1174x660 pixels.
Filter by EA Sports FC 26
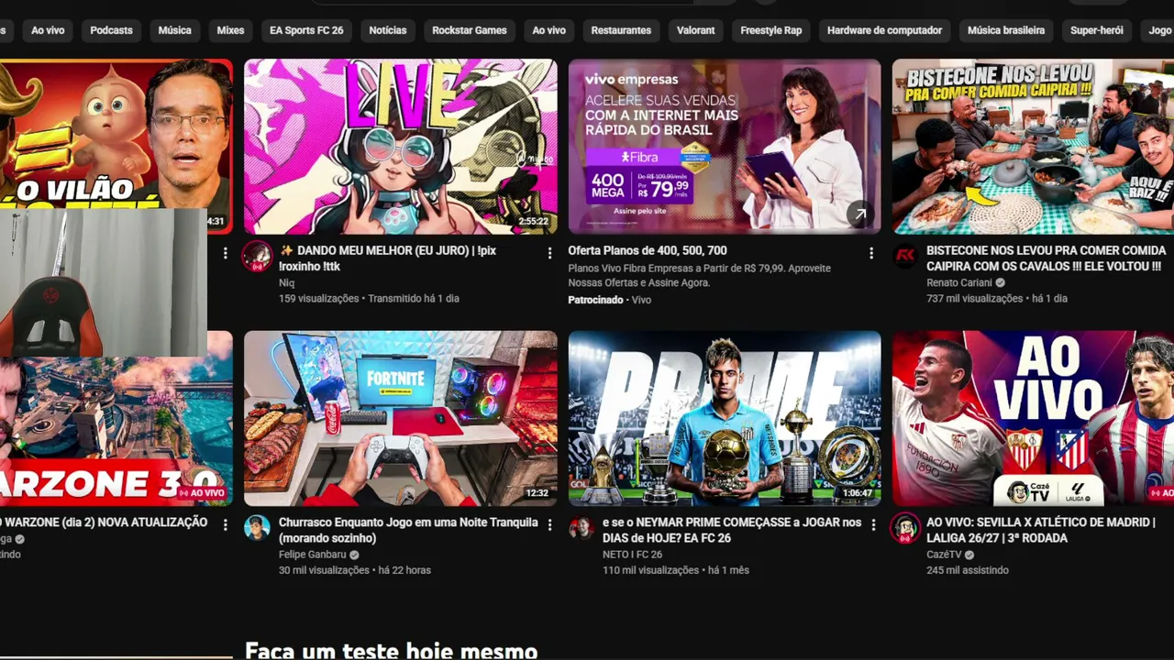(306, 30)
